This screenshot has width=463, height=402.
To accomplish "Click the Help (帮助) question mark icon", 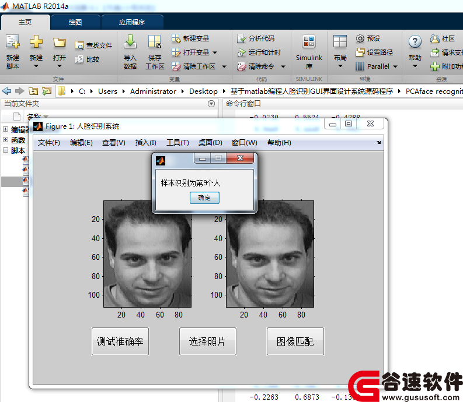I will tap(415, 42).
